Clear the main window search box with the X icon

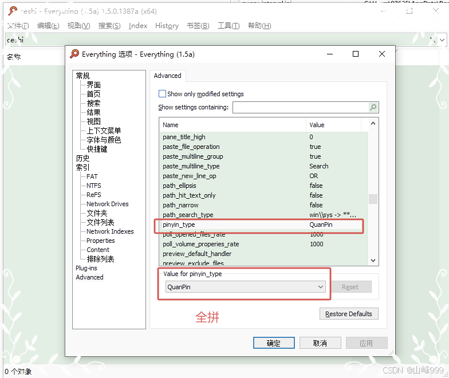click(433, 40)
